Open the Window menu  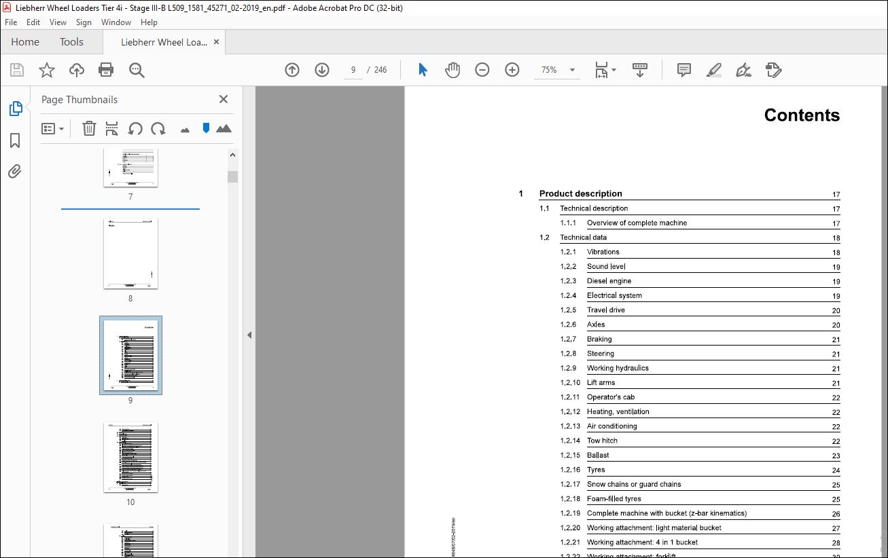pyautogui.click(x=116, y=22)
